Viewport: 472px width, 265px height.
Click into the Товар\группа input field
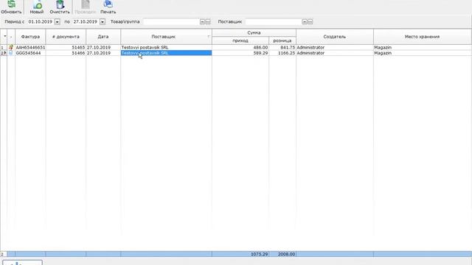click(x=172, y=22)
